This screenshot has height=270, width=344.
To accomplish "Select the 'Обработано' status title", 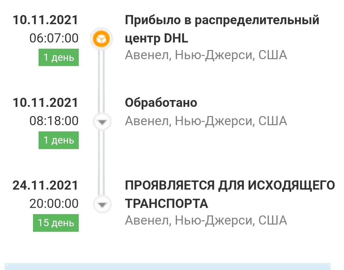I will (161, 103).
